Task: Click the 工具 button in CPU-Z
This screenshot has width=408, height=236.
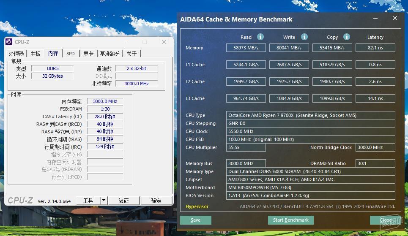Action: point(88,201)
